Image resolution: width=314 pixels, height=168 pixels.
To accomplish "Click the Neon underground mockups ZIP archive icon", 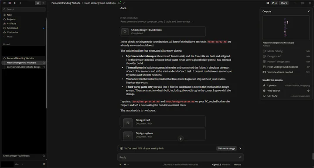I will 264,67.
